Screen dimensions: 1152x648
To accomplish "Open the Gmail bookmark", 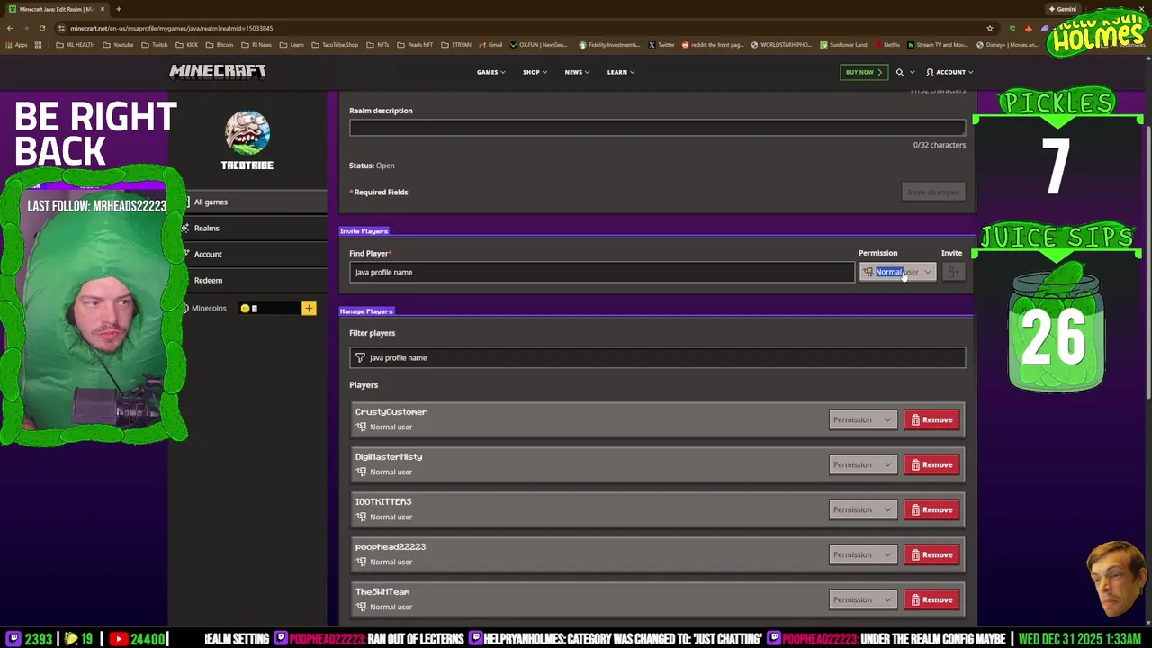I will (490, 45).
